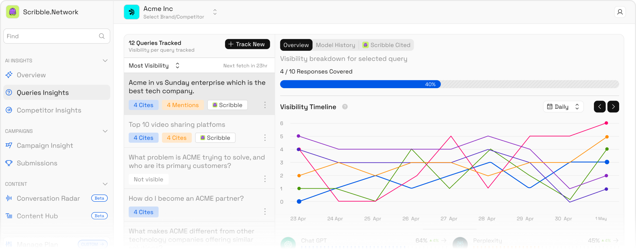Viewport: 636px width, 251px height.
Task: Click the Competitor Insights target icon
Action: (x=9, y=110)
